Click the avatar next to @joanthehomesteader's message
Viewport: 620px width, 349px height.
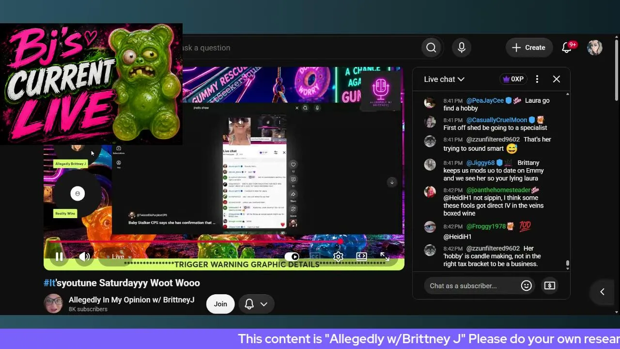430,191
